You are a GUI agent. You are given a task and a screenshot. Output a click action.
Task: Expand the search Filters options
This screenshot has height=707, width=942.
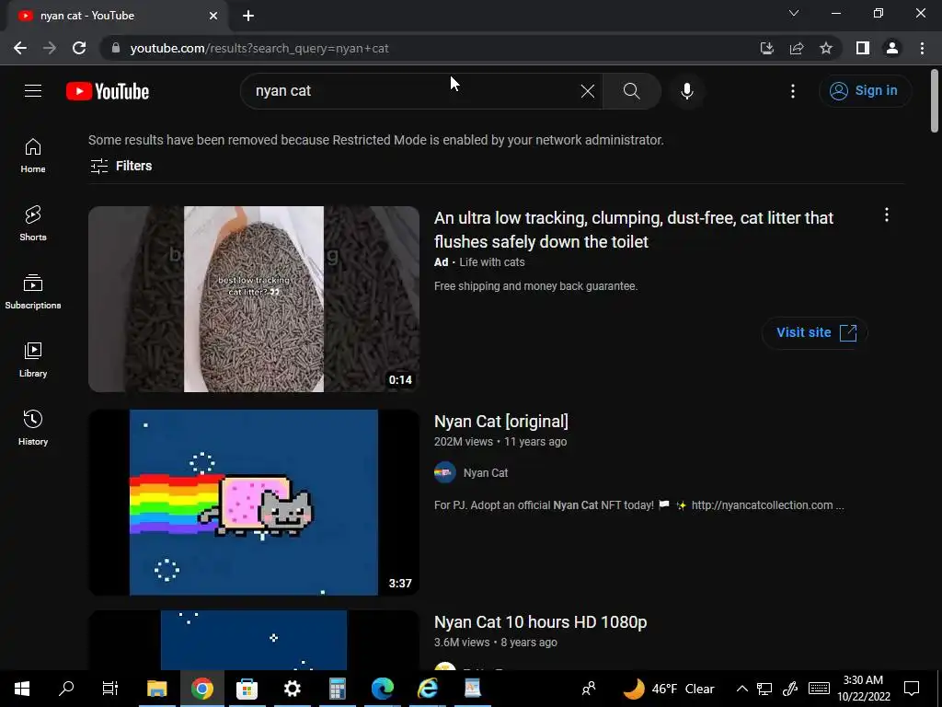coord(121,166)
